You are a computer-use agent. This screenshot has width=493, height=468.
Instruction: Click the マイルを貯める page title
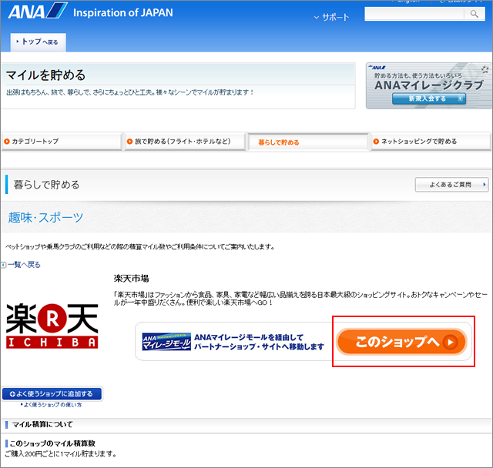(x=45, y=75)
